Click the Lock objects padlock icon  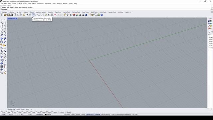pyautogui.click(x=71, y=15)
